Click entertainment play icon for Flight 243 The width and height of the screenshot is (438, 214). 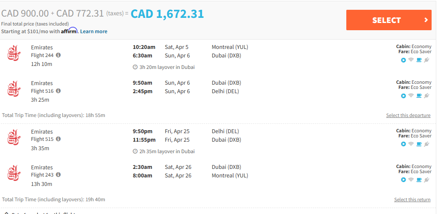point(403,180)
